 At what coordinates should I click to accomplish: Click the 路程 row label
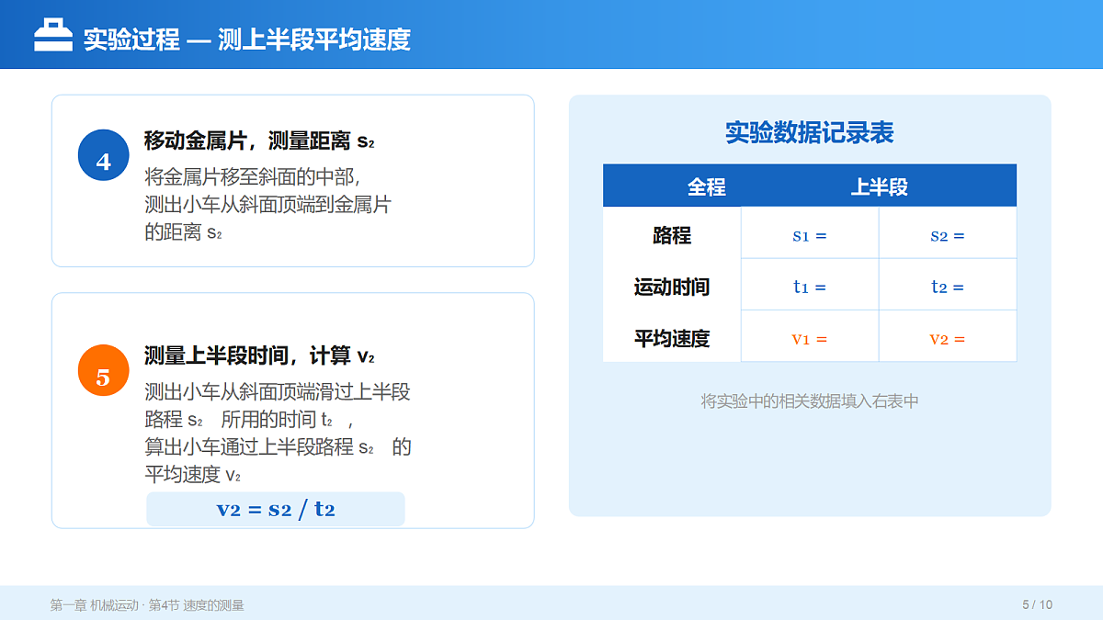[x=672, y=235]
